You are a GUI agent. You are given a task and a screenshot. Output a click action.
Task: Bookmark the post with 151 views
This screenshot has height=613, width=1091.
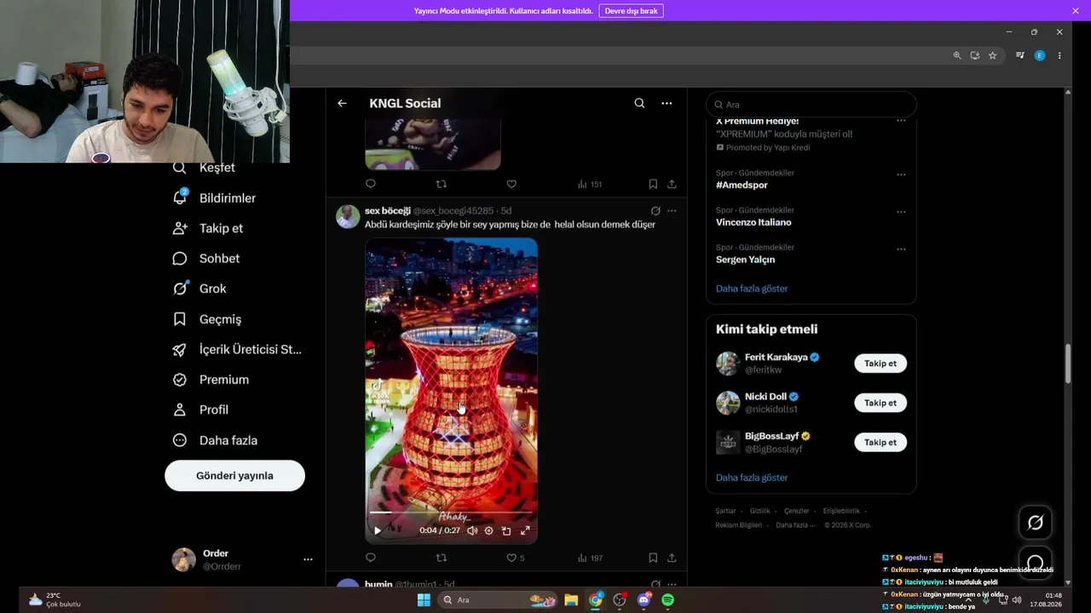pyautogui.click(x=653, y=184)
